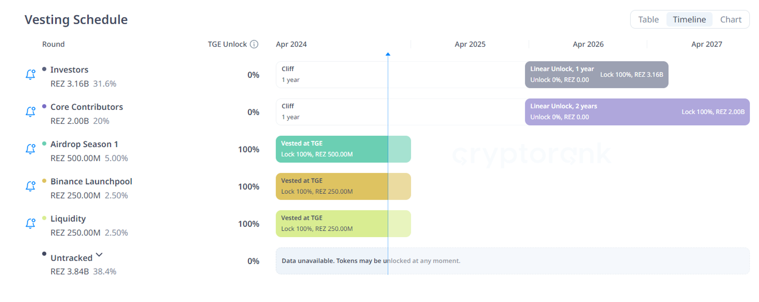This screenshot has height=302, width=759.
Task: Click the Investors notification bell icon
Action: click(30, 74)
